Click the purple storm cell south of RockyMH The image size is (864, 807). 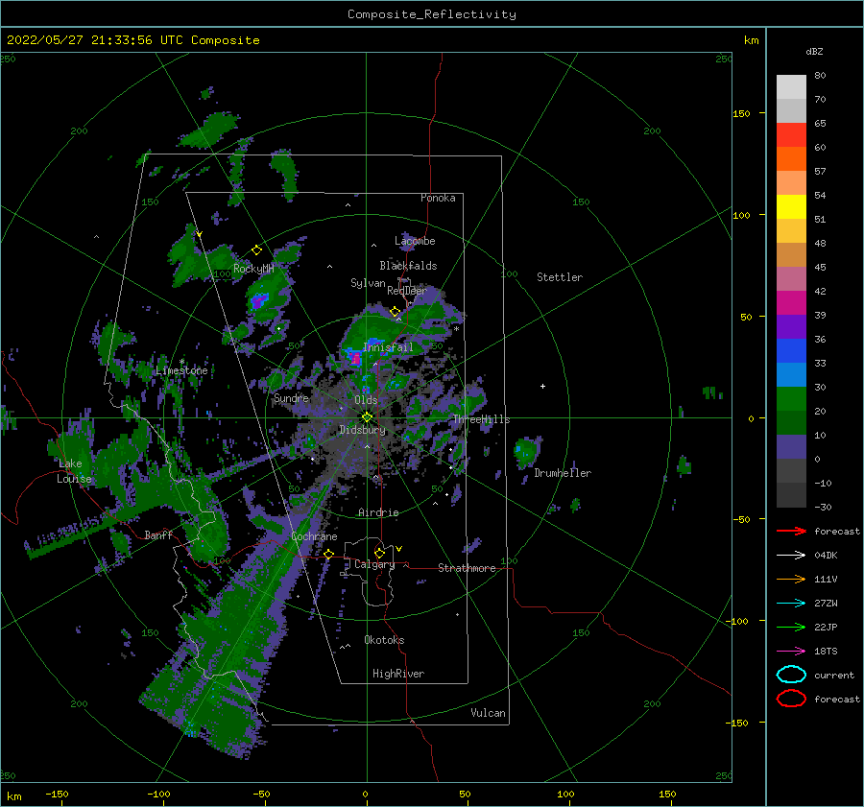pyautogui.click(x=257, y=301)
